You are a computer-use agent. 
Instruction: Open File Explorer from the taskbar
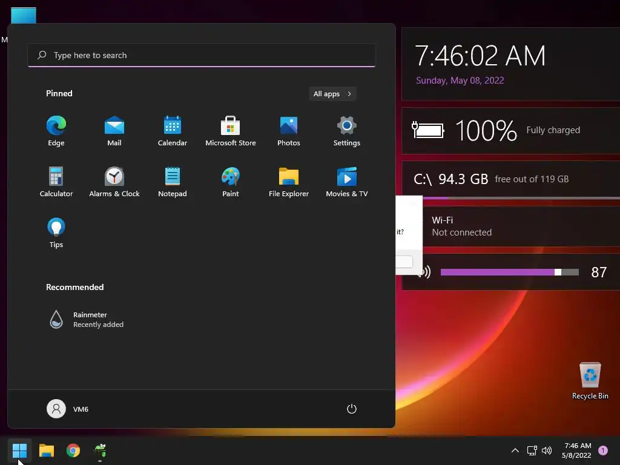[x=46, y=450]
